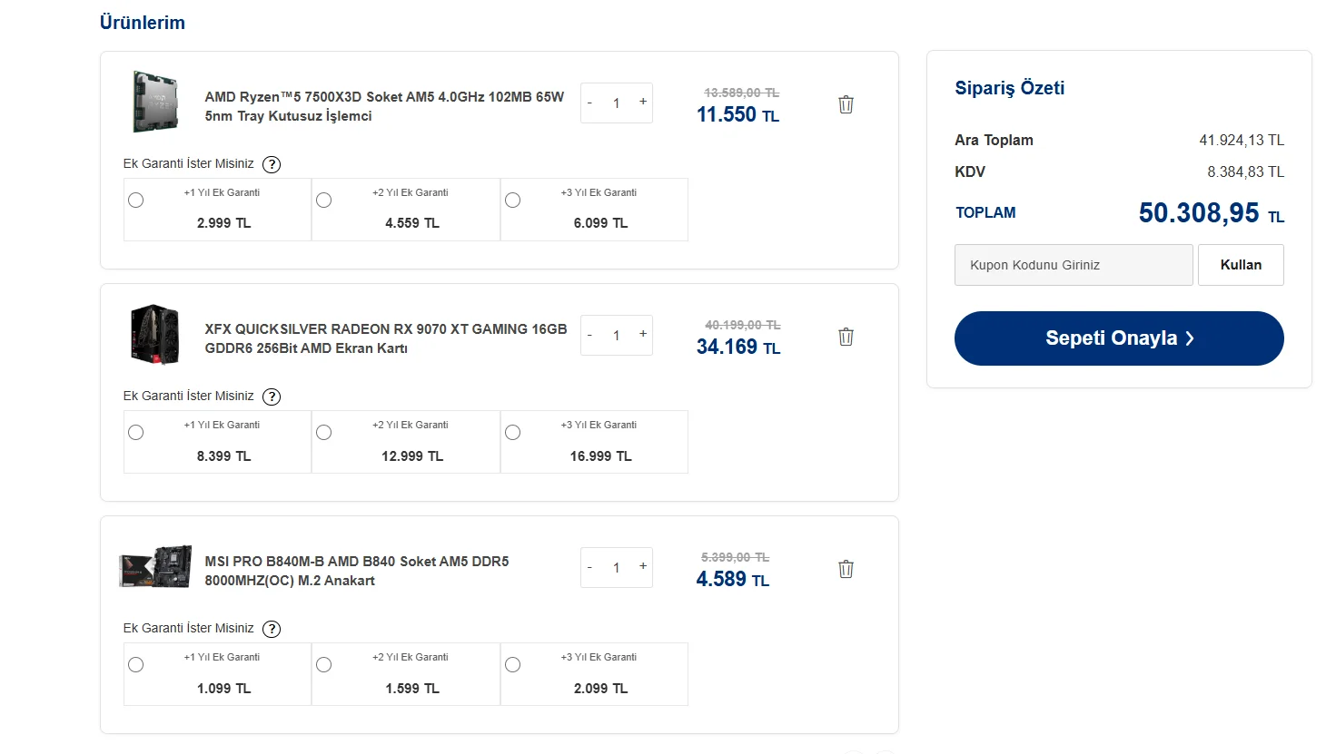The image size is (1336, 754).
Task: Open help for Ryzen processor extra warranty
Action: tap(272, 164)
